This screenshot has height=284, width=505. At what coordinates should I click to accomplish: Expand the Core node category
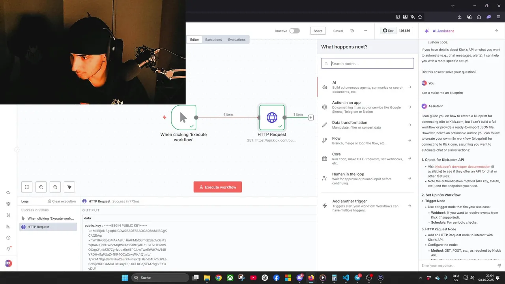click(x=367, y=158)
